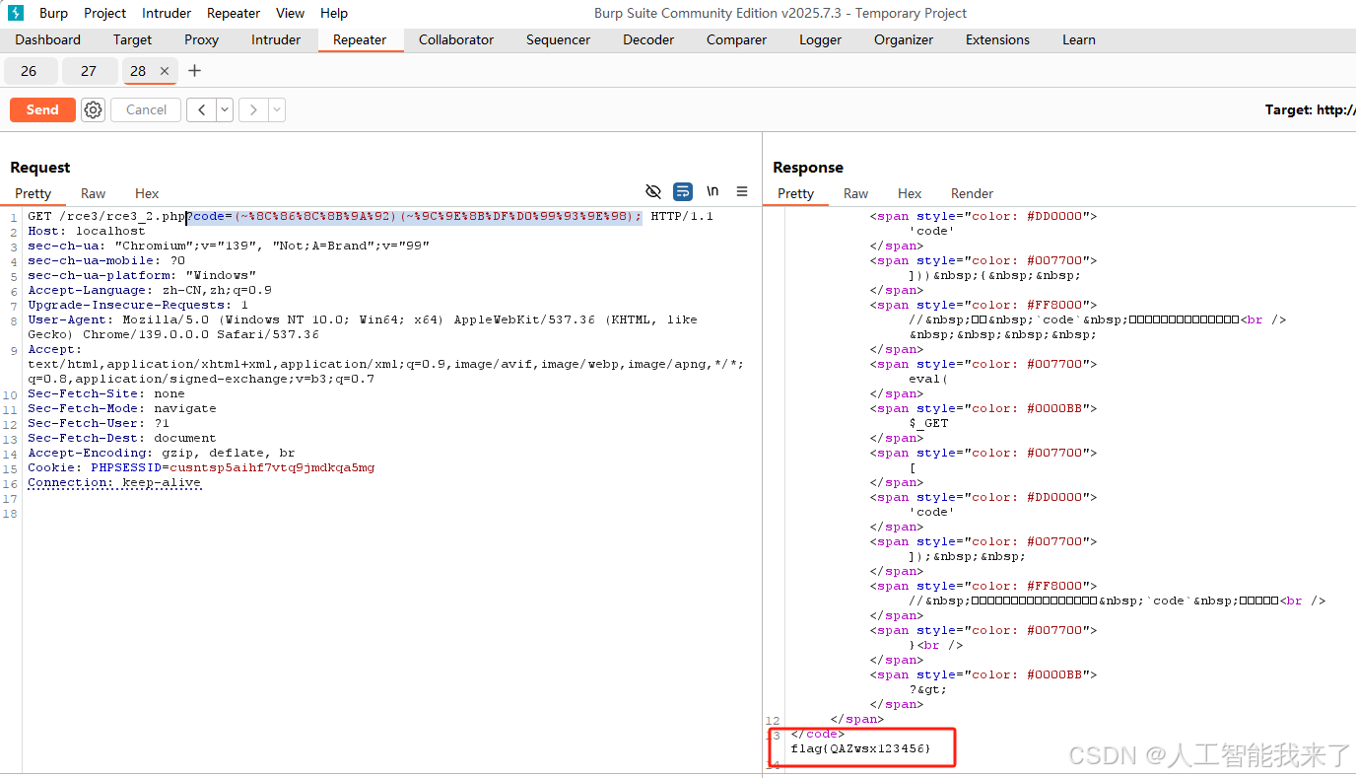
Task: Switch to the Organizer tab
Action: pyautogui.click(x=904, y=39)
